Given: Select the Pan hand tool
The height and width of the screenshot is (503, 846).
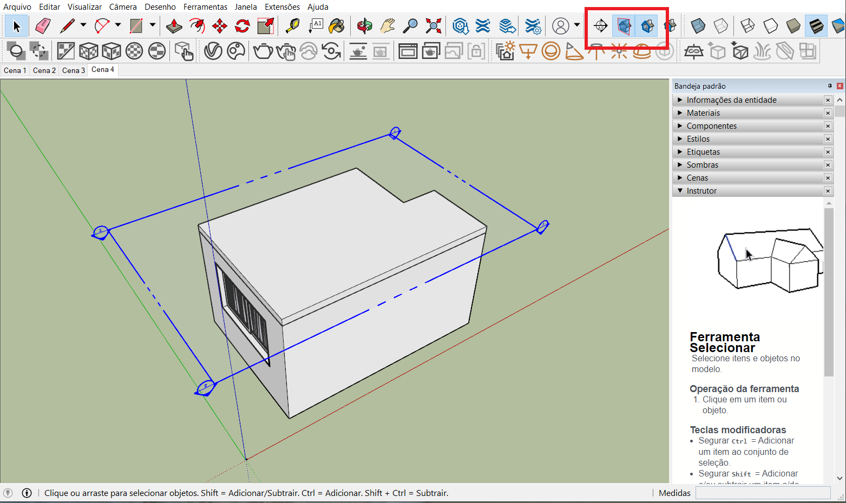Looking at the screenshot, I should point(388,26).
